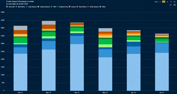Set range to last 3 months

(x=160, y=2)
